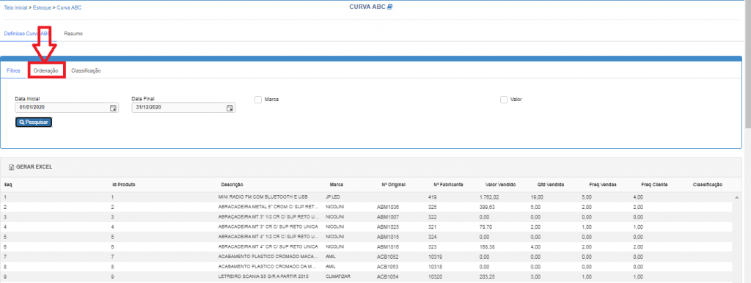751x283 pixels.
Task: Select the Definicao Curva ABC tab
Action: (x=26, y=34)
